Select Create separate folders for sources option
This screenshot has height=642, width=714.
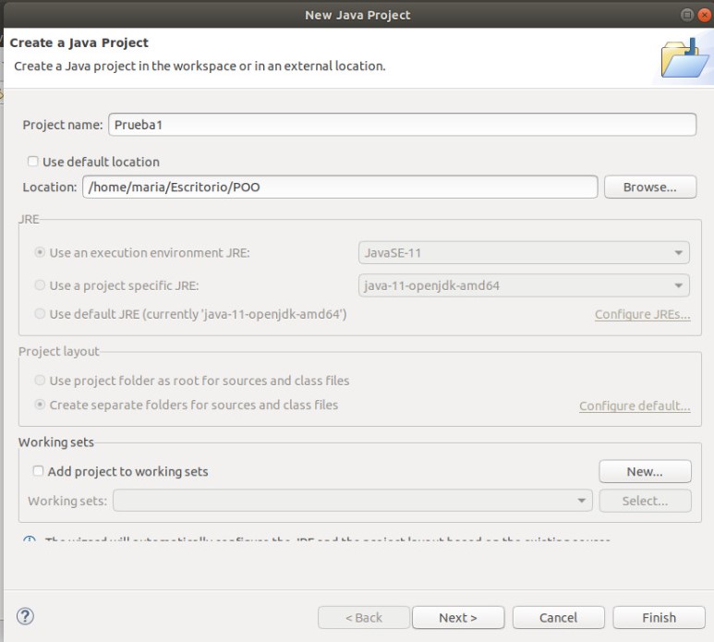pos(39,405)
